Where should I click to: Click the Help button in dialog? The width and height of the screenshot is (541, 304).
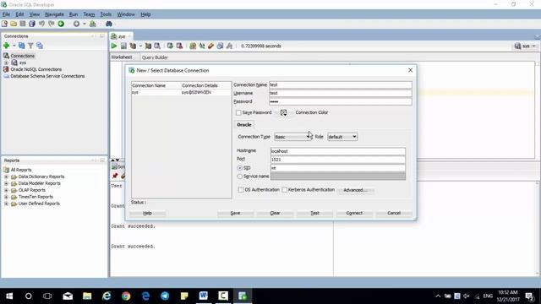(x=147, y=213)
